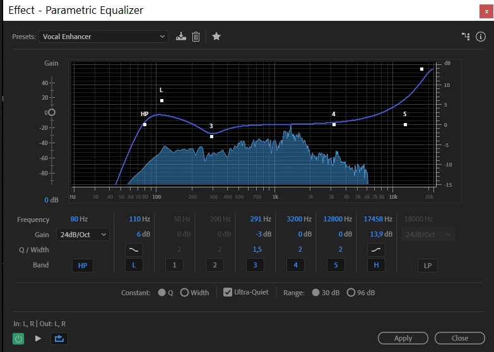Click the L control point on the graph
Image resolution: width=494 pixels, height=352 pixels.
pyautogui.click(x=162, y=100)
